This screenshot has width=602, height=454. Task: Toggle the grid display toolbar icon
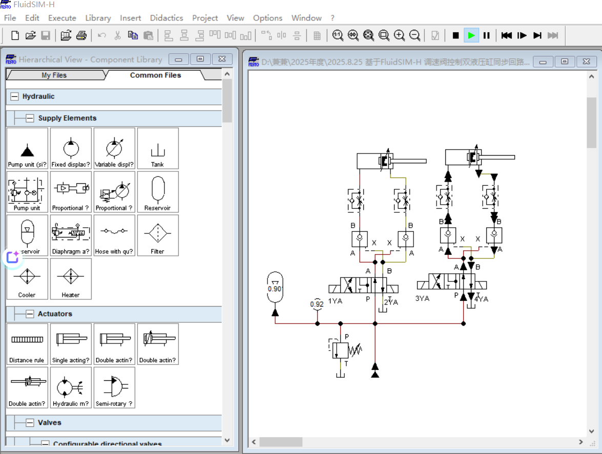pos(317,35)
